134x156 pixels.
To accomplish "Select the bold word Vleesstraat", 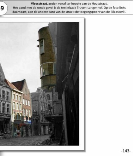I will (39, 4).
